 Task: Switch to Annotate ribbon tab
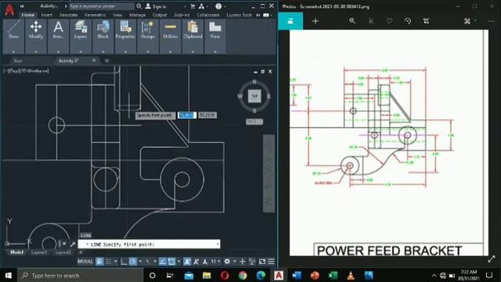pyautogui.click(x=68, y=15)
